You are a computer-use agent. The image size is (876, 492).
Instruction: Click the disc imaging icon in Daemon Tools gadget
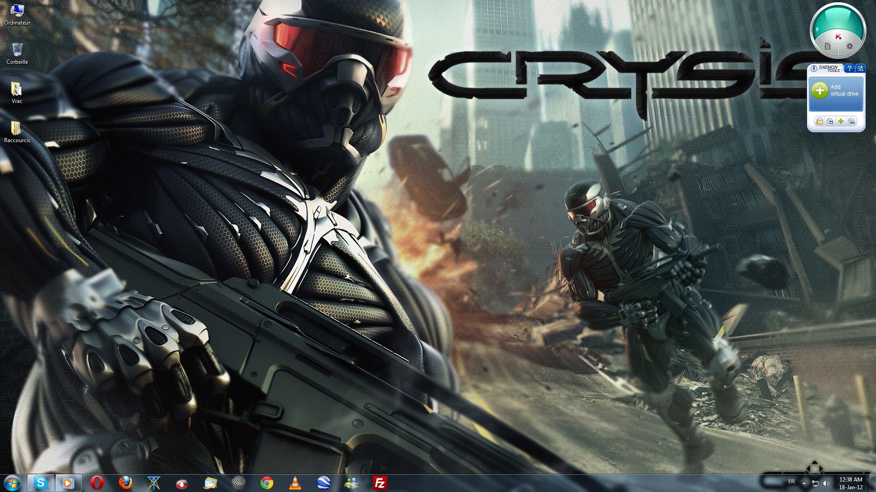pos(830,121)
